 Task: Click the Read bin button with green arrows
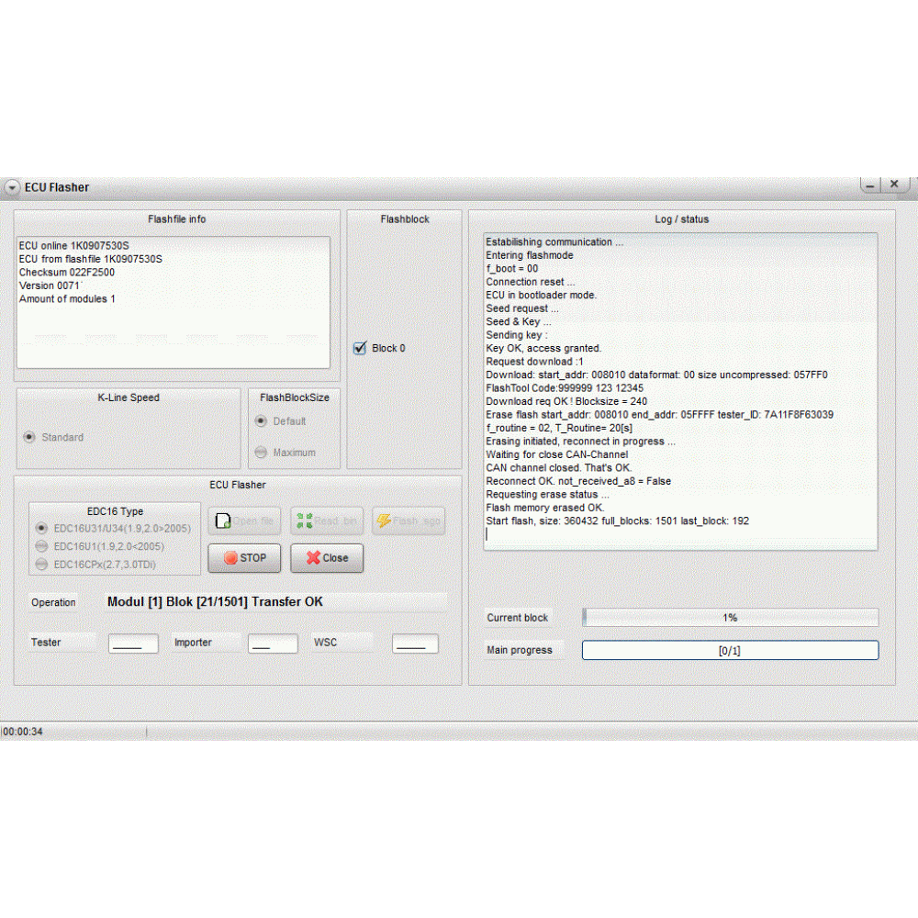(x=327, y=521)
